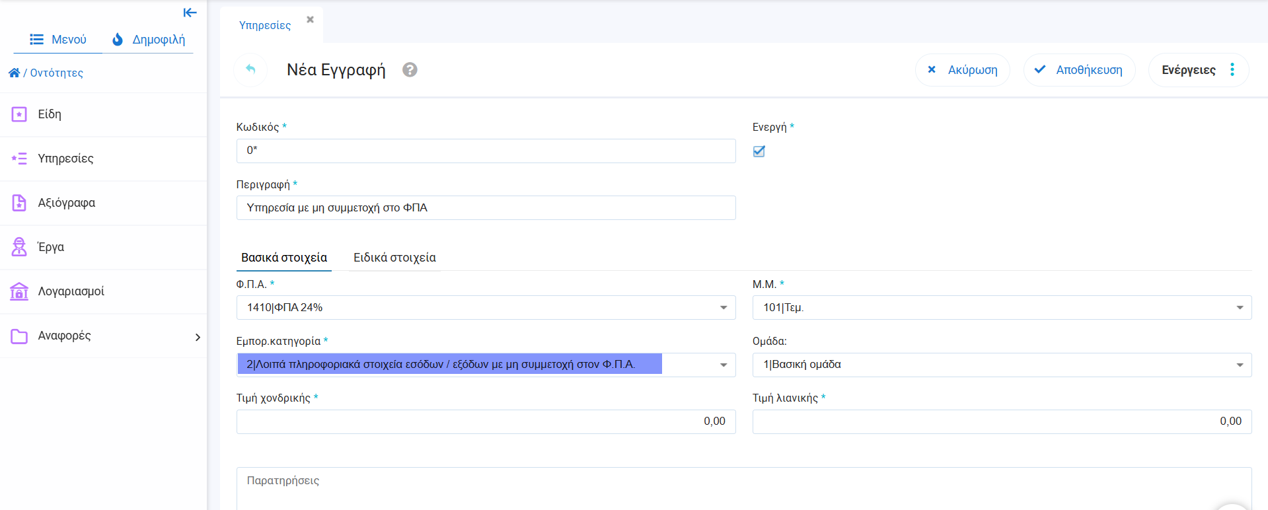Viewport: 1268px width, 510px height.
Task: Uncheck the Ενεργή checkbox
Action: pos(759,151)
